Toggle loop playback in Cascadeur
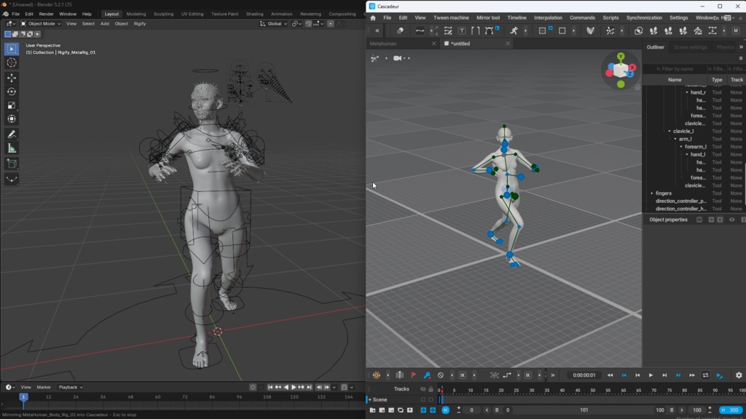 click(x=705, y=375)
